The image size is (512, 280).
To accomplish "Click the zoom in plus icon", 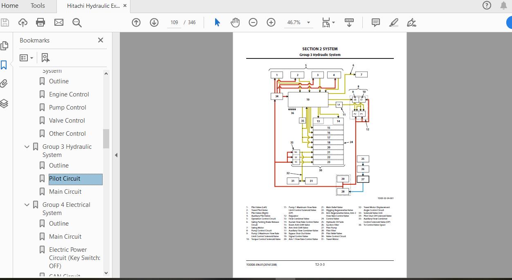I will point(271,22).
